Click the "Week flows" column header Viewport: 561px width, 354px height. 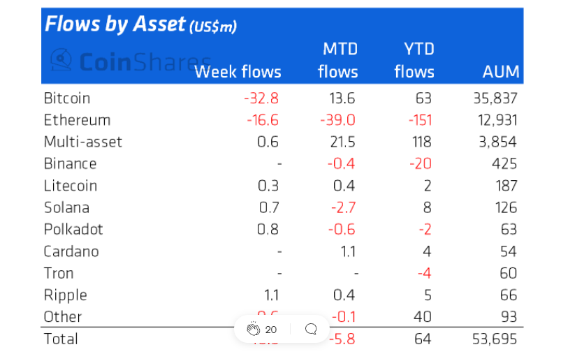(x=238, y=72)
